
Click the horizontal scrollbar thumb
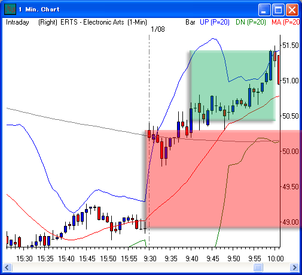tap(258, 267)
